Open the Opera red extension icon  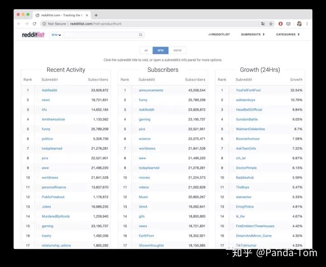pos(280,24)
